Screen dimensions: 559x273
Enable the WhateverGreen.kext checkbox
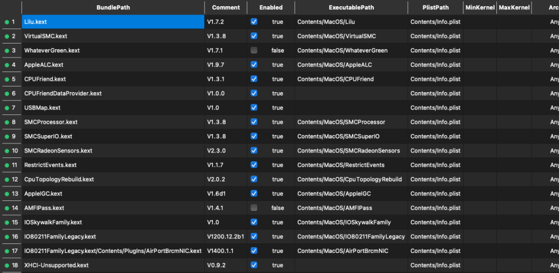[x=254, y=51]
